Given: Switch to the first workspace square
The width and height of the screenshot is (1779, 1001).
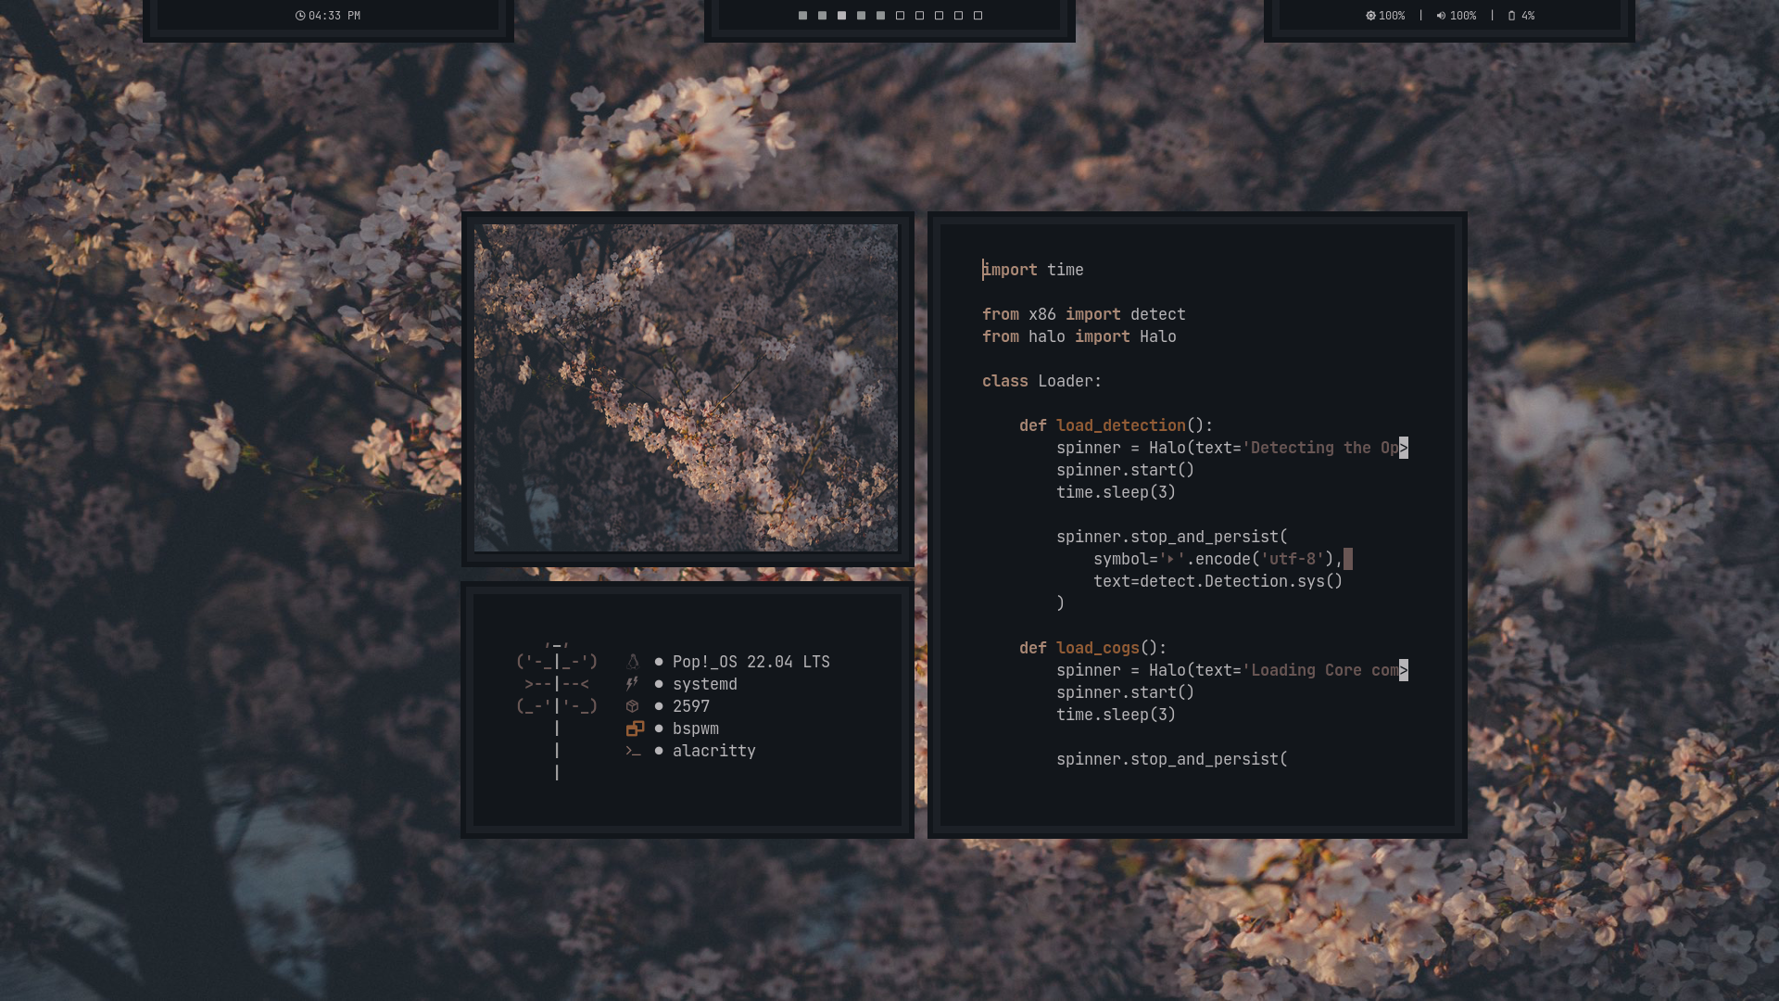Looking at the screenshot, I should pyautogui.click(x=802, y=16).
